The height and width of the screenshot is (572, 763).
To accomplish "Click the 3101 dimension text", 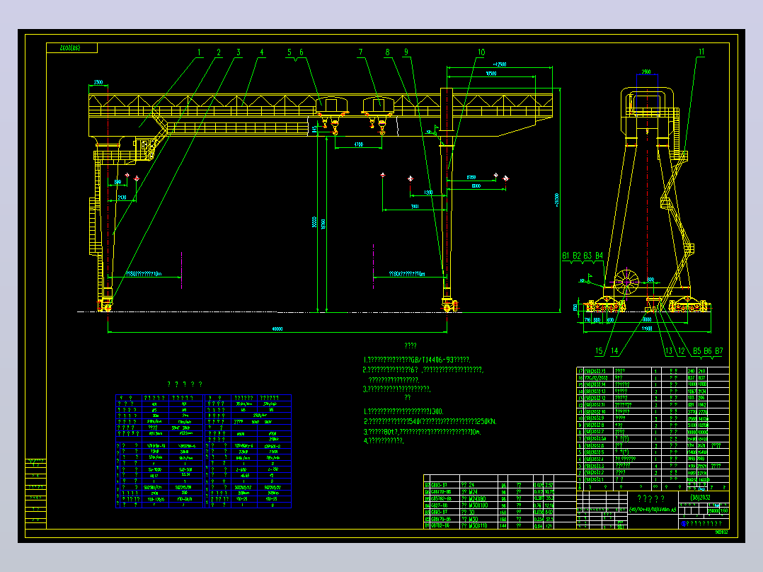I will click(415, 207).
